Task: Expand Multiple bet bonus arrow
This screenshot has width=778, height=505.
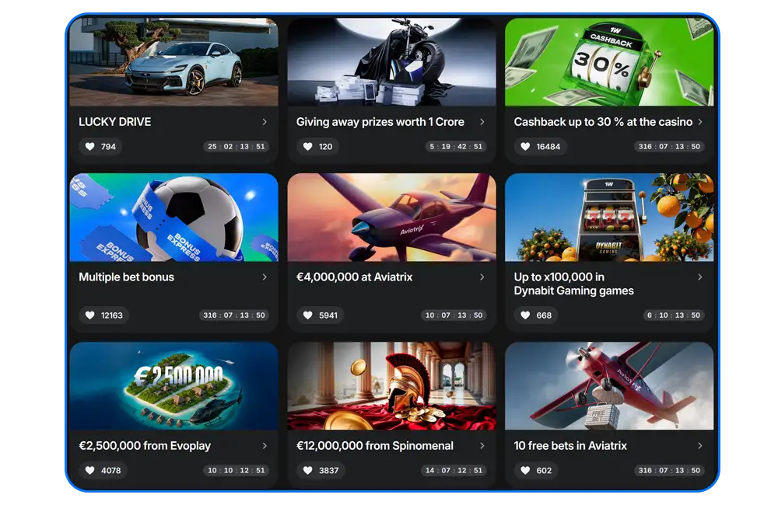Action: pos(265,277)
